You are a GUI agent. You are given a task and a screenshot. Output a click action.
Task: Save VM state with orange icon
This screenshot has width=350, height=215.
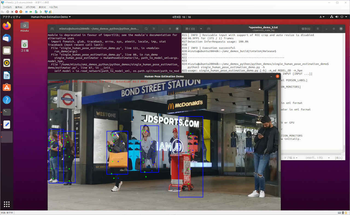tap(21, 12)
